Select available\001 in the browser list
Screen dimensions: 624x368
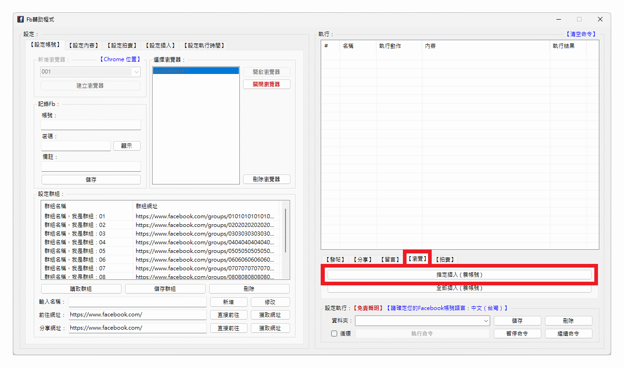pos(196,71)
